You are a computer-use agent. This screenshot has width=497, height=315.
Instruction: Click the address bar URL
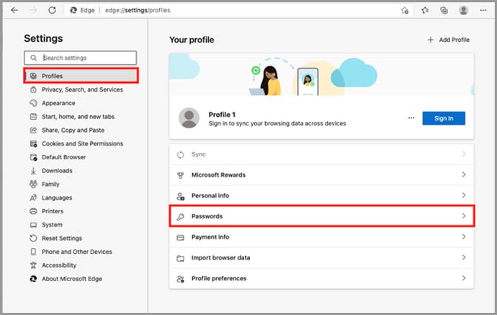click(138, 10)
